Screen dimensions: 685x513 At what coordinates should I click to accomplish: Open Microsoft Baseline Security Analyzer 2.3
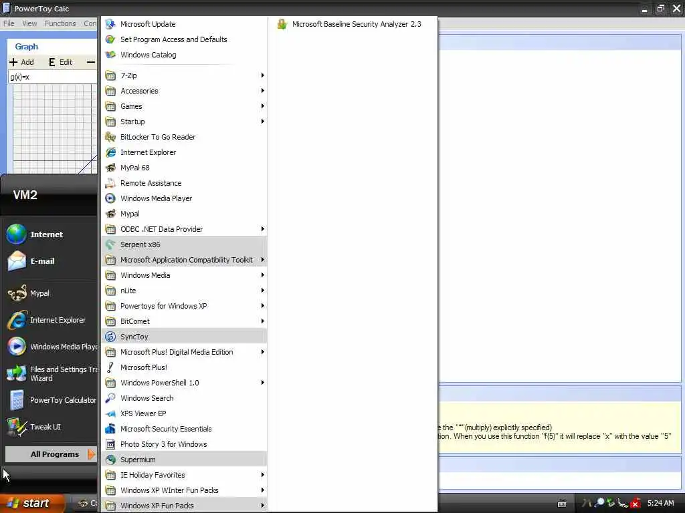pos(353,24)
